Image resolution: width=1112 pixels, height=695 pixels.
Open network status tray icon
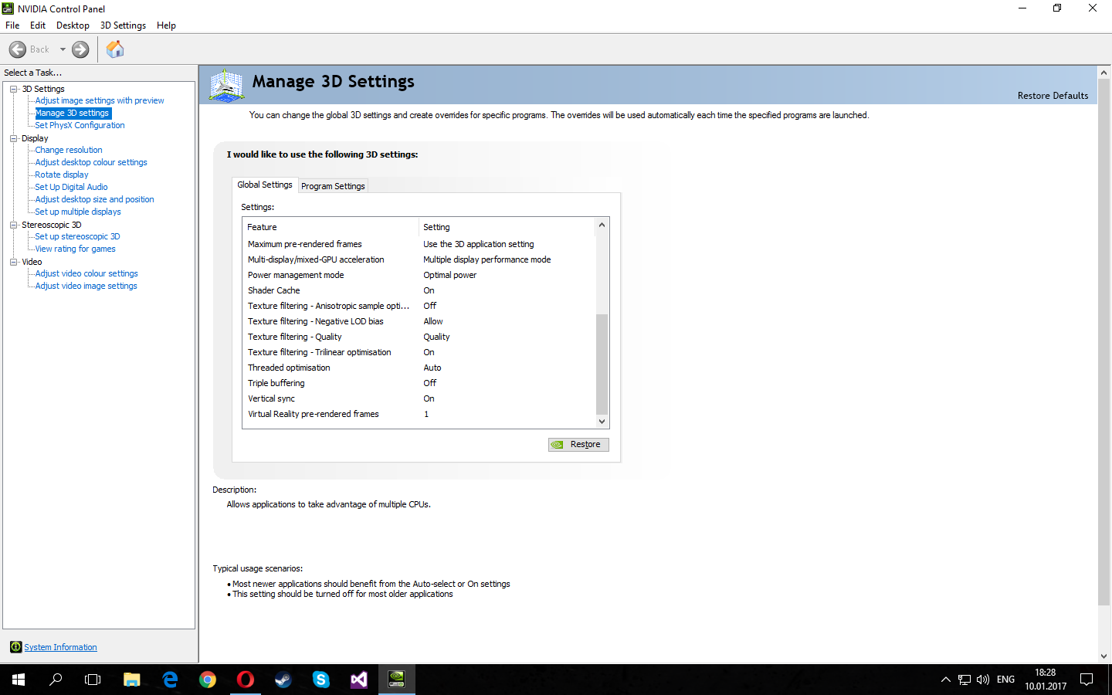click(x=965, y=680)
